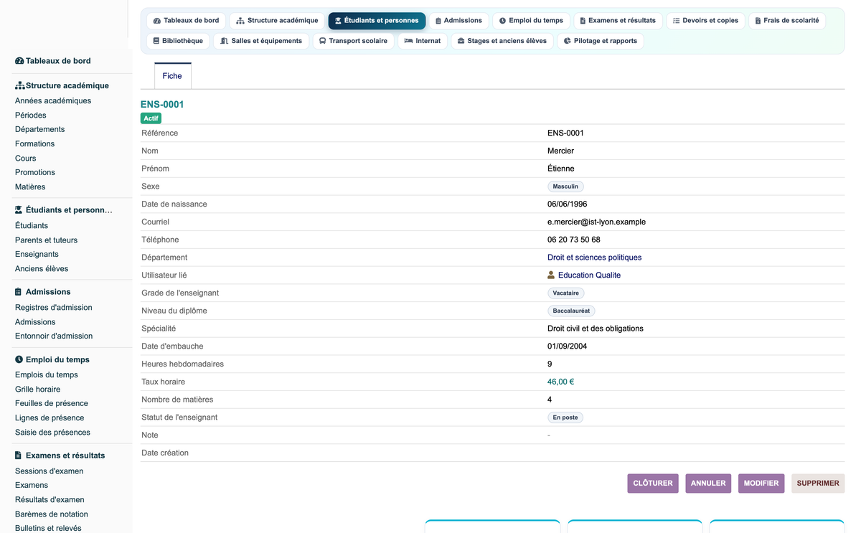Click the Salles et équipements building icon in the top menu
861x533 pixels.
[224, 41]
